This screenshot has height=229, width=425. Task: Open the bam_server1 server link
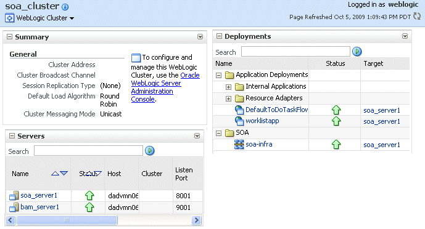[x=39, y=207]
